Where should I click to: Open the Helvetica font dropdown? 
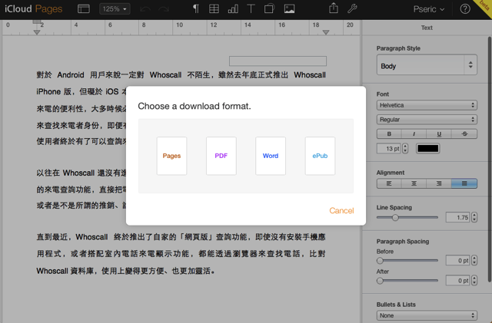click(427, 105)
